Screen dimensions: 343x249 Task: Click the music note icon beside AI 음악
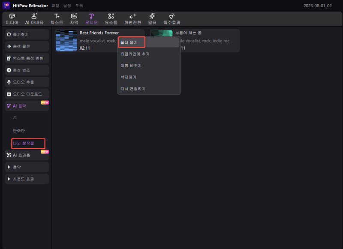click(x=9, y=106)
